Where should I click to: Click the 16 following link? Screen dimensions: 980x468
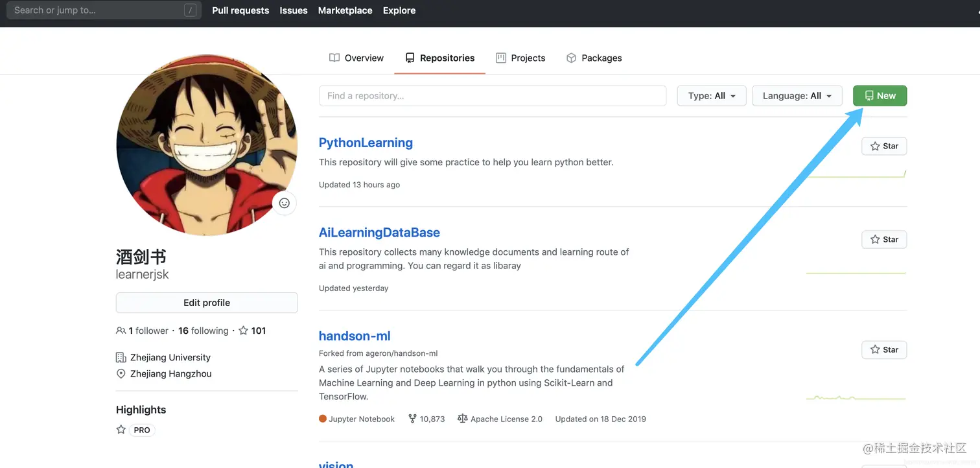point(204,331)
